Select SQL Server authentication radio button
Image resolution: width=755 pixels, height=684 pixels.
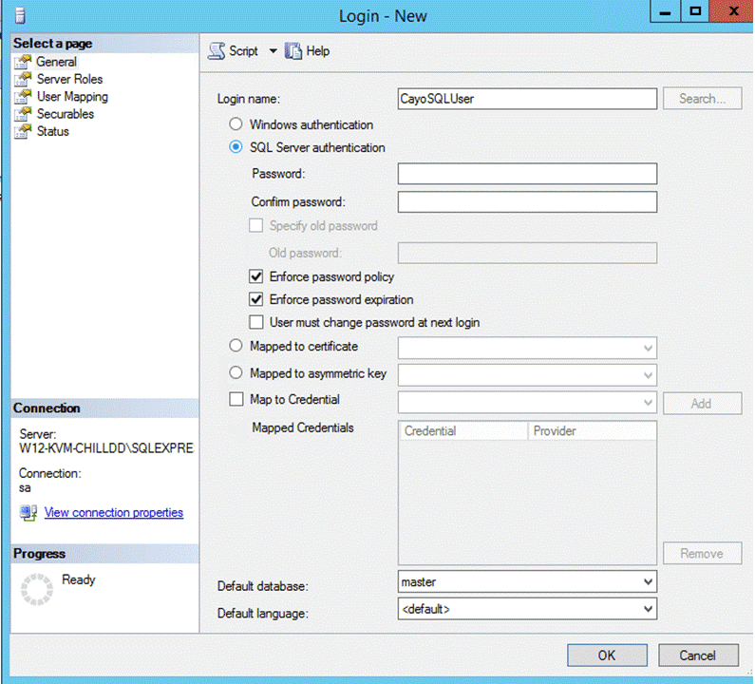pyautogui.click(x=236, y=146)
